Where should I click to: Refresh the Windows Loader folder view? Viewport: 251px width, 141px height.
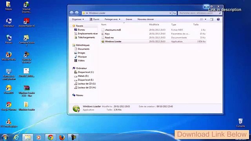click(174, 13)
